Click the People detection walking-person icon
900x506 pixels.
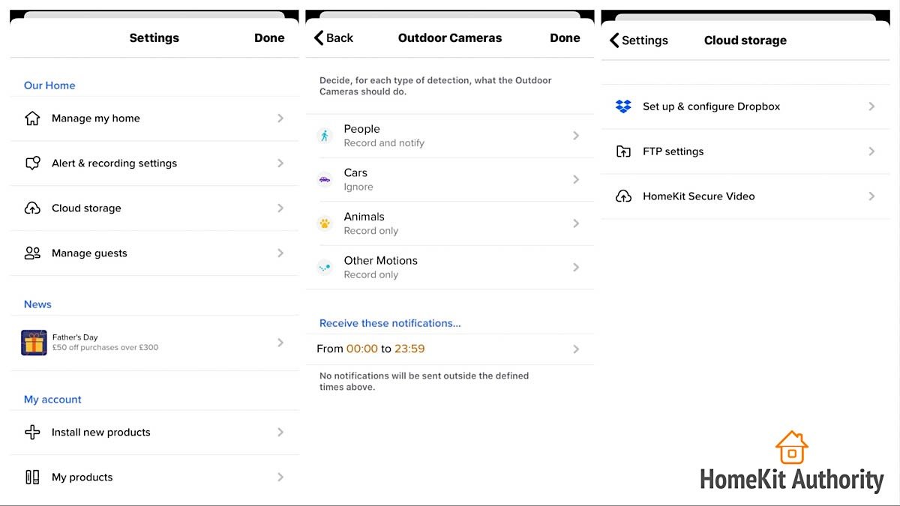[x=324, y=135]
